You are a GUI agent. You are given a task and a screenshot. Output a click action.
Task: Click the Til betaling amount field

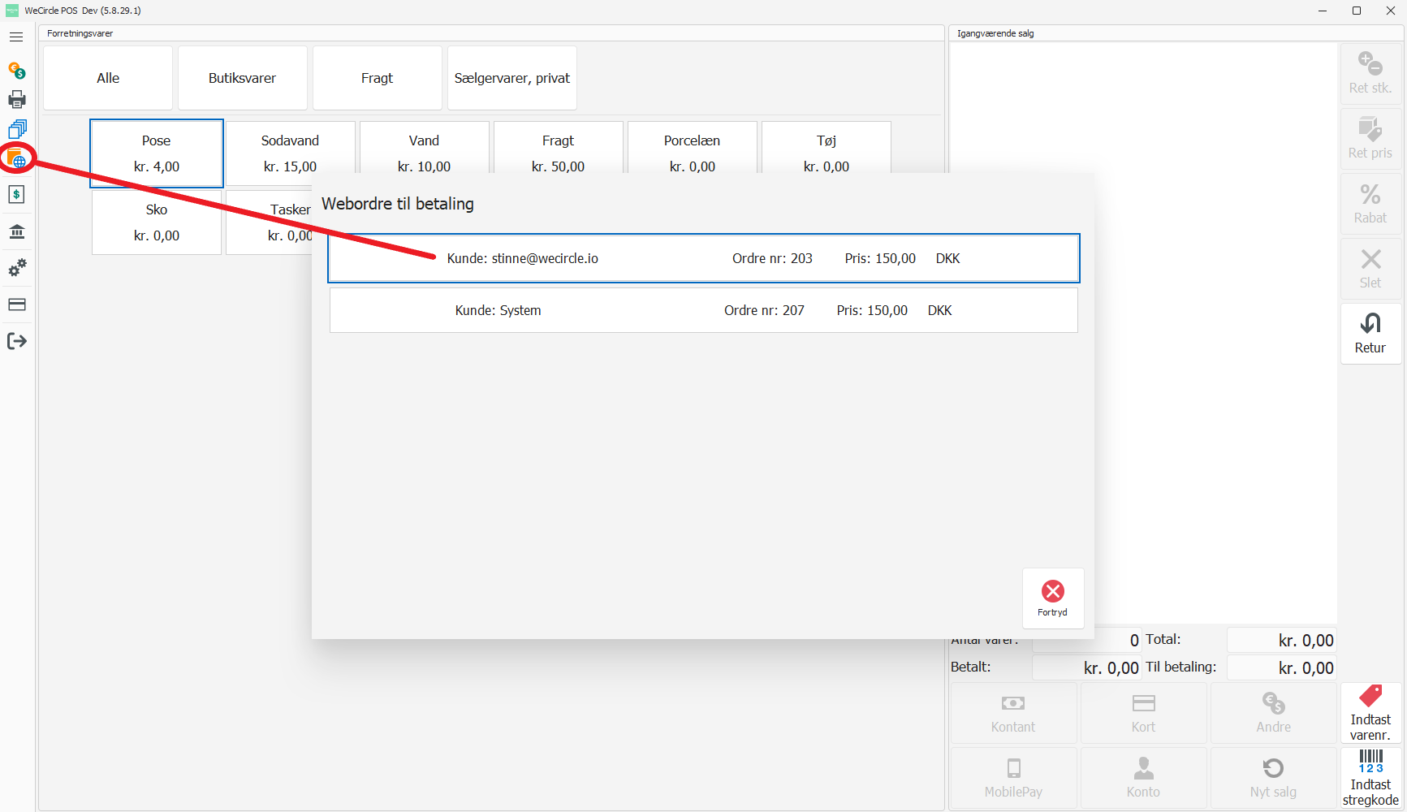click(x=1281, y=667)
